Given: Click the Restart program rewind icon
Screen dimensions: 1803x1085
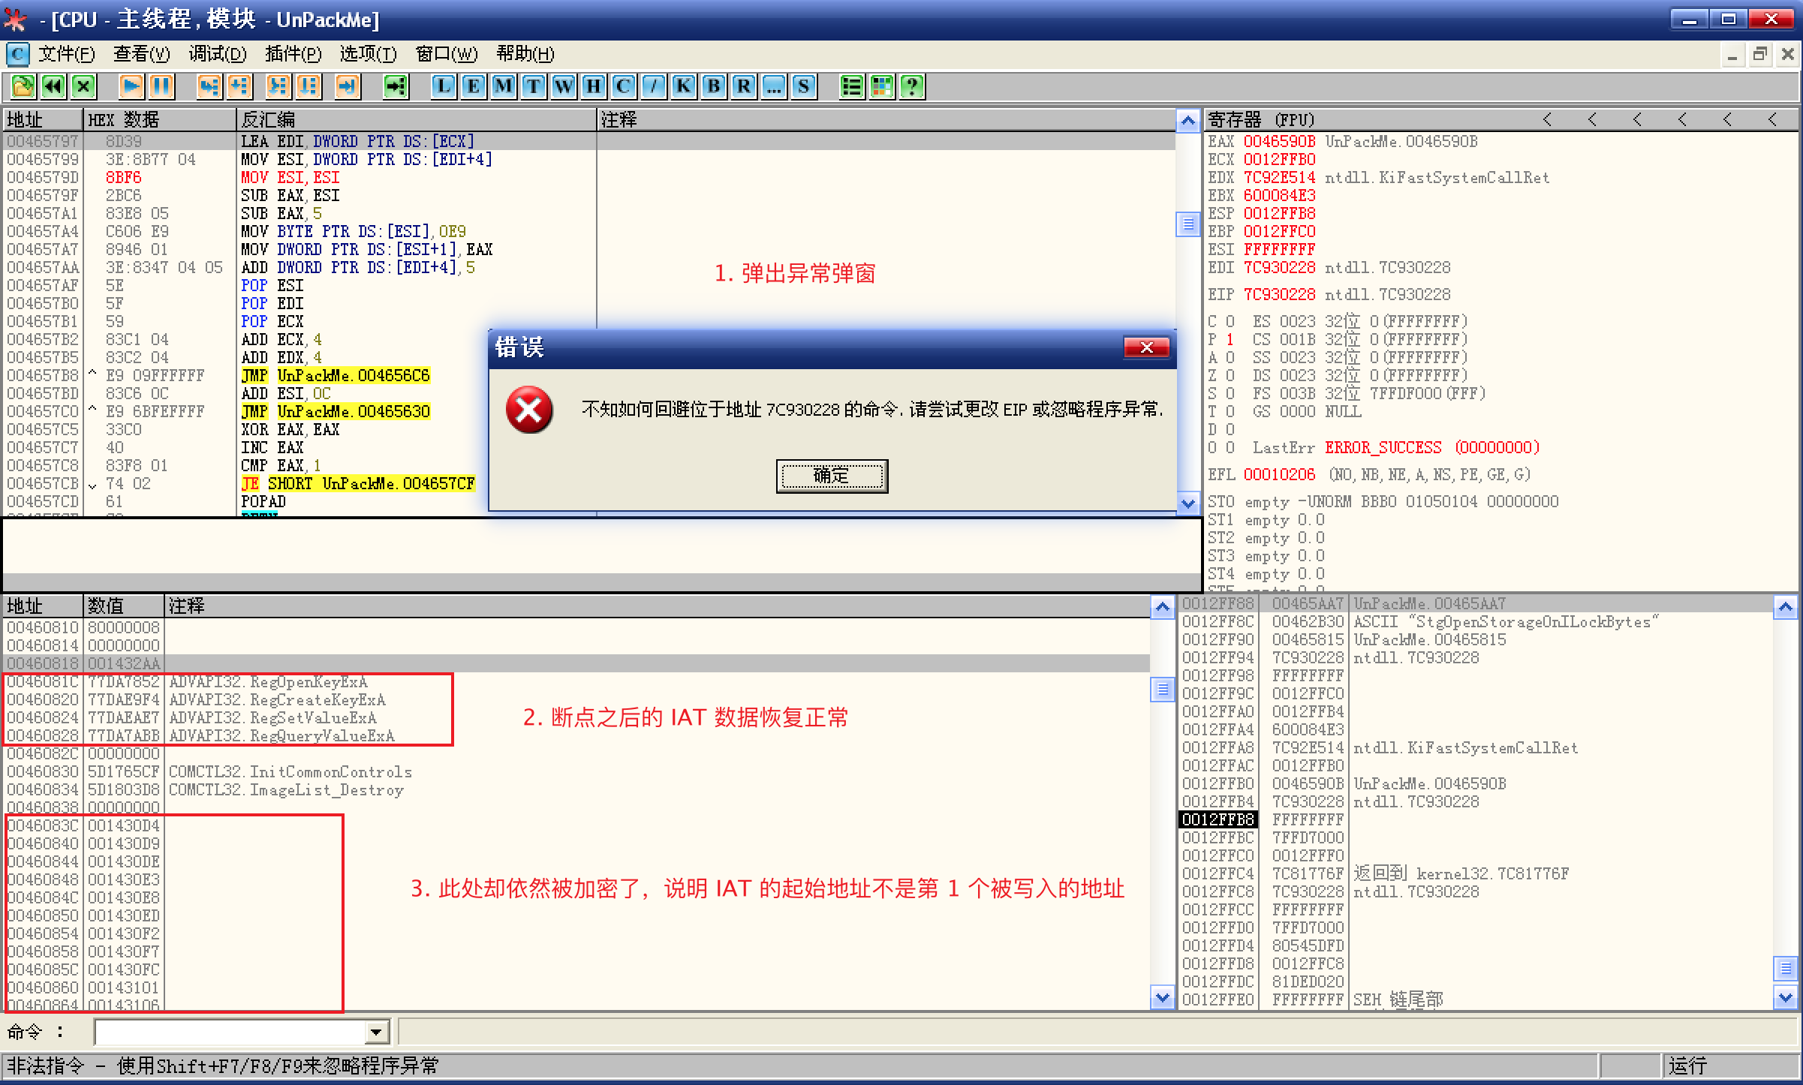Looking at the screenshot, I should (x=53, y=86).
